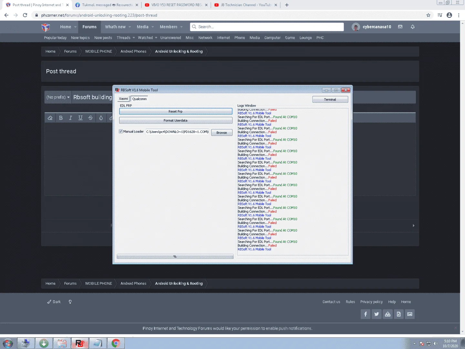The height and width of the screenshot is (349, 465).
Task: Expand the Watched dropdown arrow
Action: click(x=156, y=38)
